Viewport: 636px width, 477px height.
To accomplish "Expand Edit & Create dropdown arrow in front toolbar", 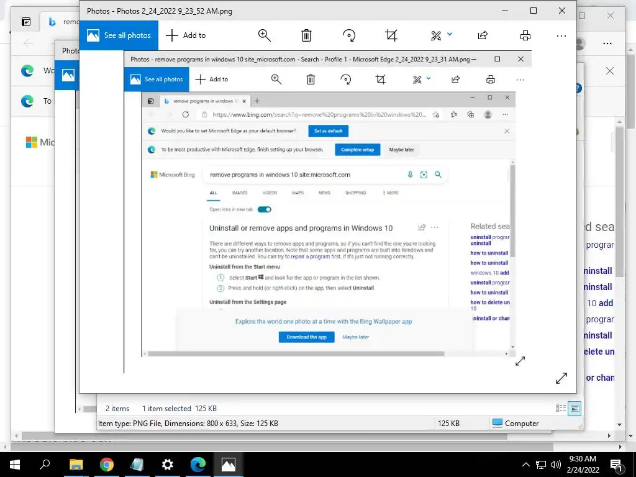I will [x=450, y=35].
